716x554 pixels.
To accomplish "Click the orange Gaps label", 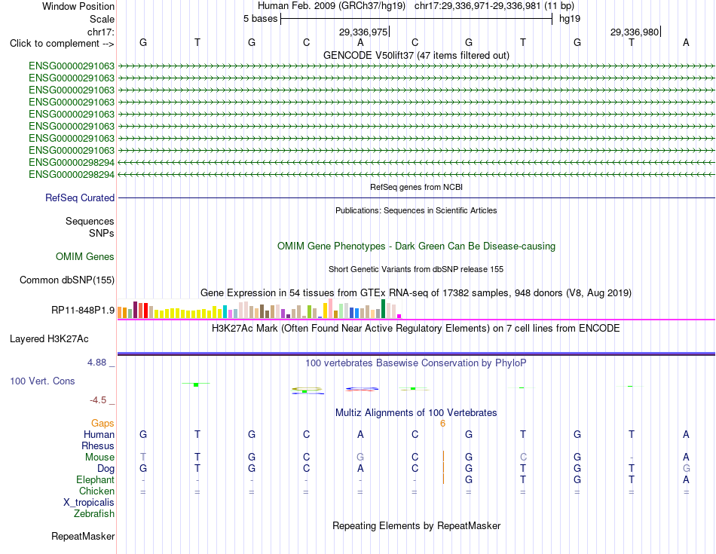I will point(103,424).
